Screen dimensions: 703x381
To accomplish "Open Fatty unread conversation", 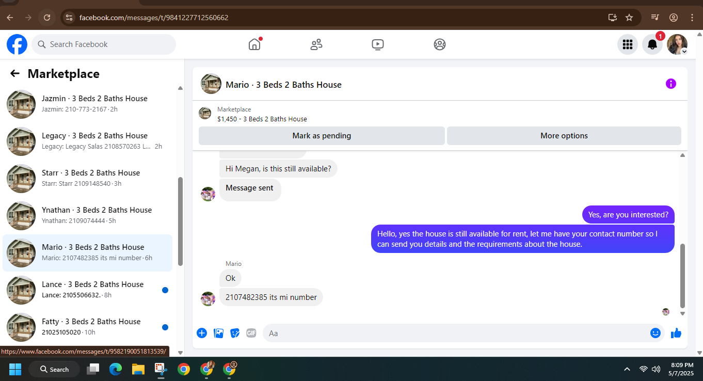I will (x=88, y=327).
